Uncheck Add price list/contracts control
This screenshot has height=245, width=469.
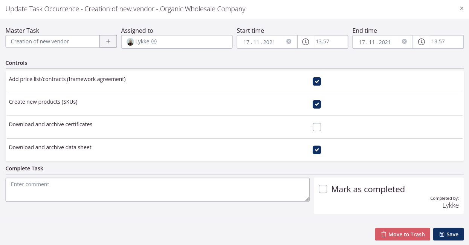coord(317,81)
